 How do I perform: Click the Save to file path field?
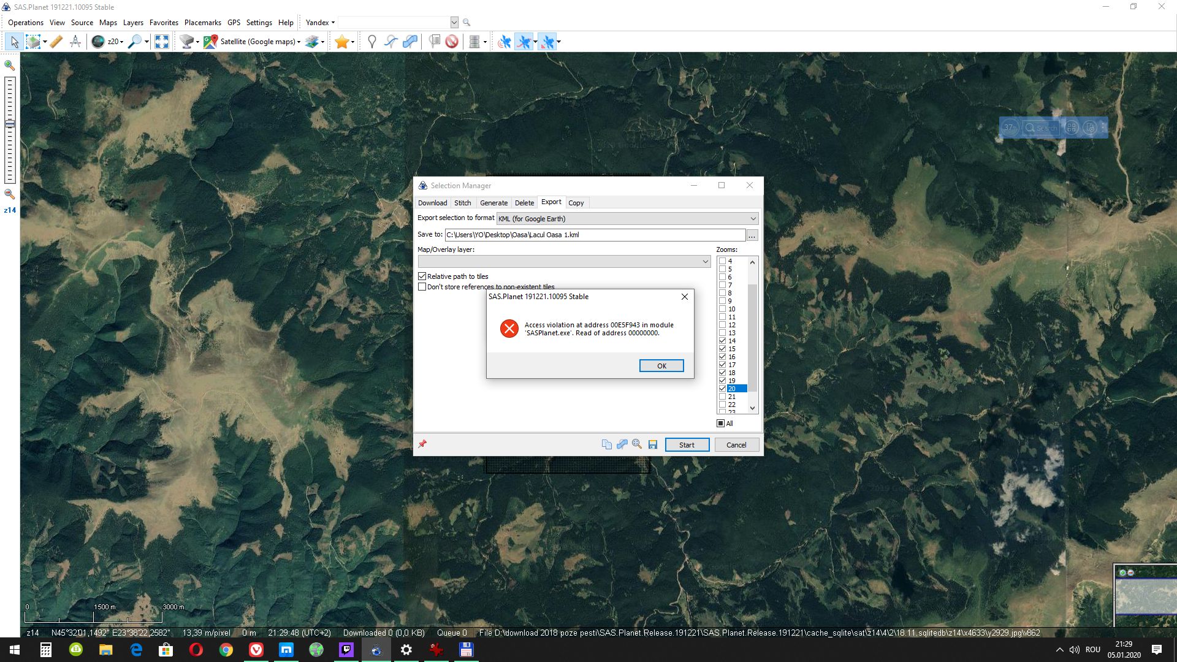(595, 235)
